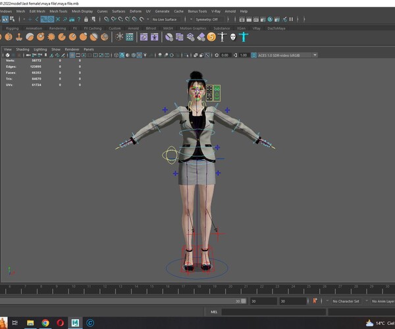The image size is (395, 329).
Task: Switch to the Substance shelf tab
Action: 222,28
